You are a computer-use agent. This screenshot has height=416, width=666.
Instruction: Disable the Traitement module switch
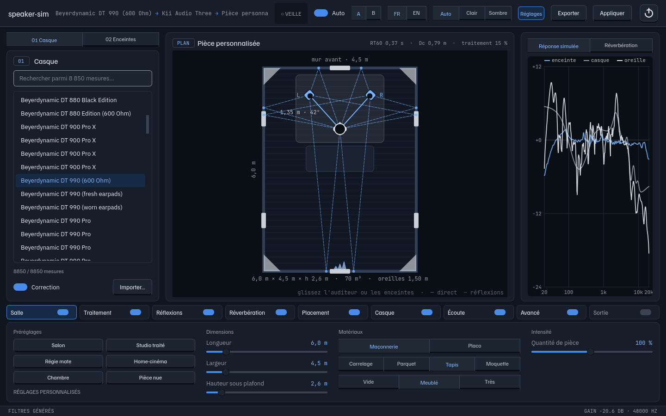(x=136, y=312)
